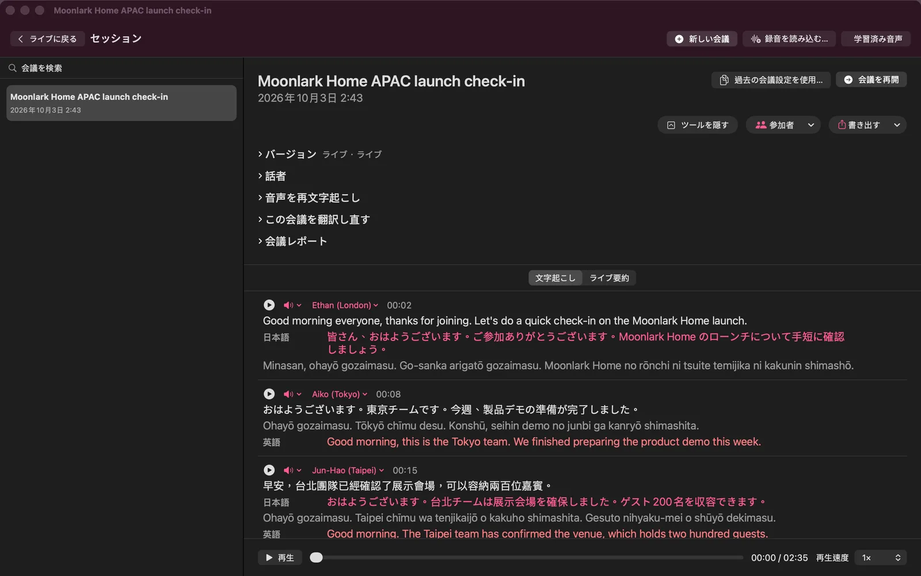Viewport: 921px width, 576px height.
Task: Play Jun-Hao (Taipei) segment
Action: [269, 470]
